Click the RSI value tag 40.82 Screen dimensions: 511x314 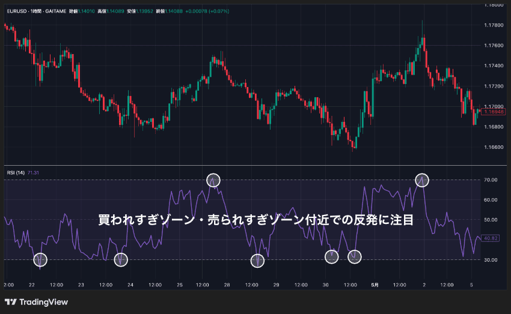tap(490, 238)
